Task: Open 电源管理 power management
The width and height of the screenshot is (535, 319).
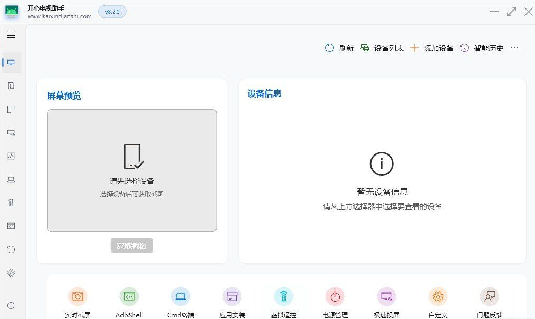Action: point(335,297)
